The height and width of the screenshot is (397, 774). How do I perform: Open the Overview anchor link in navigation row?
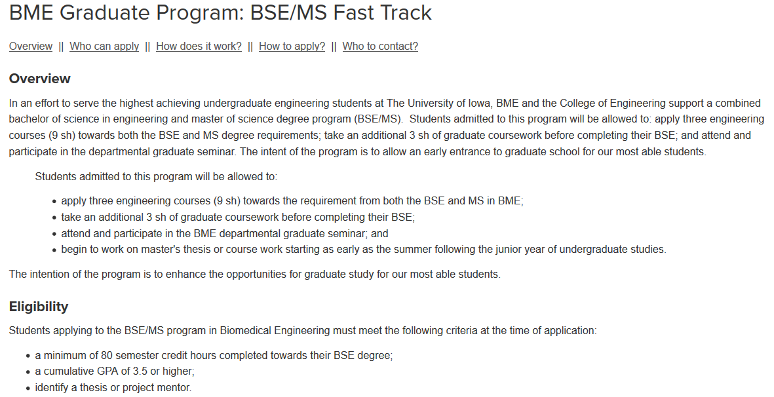(31, 47)
